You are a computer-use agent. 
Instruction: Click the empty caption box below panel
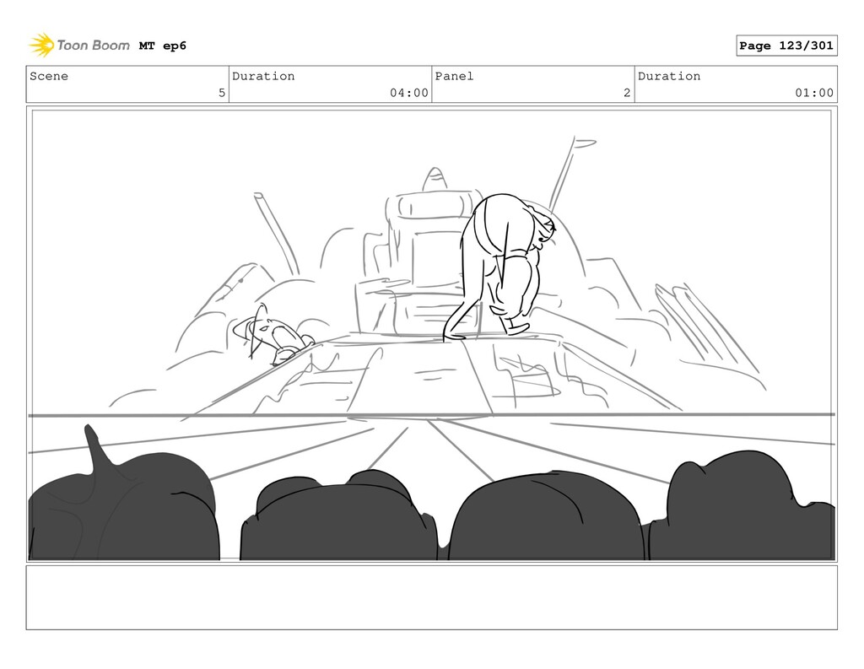click(431, 597)
